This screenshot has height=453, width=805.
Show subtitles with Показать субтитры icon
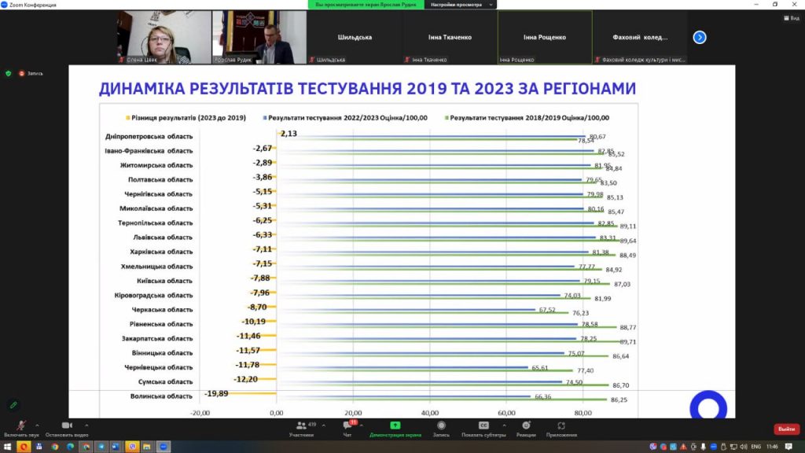point(484,425)
